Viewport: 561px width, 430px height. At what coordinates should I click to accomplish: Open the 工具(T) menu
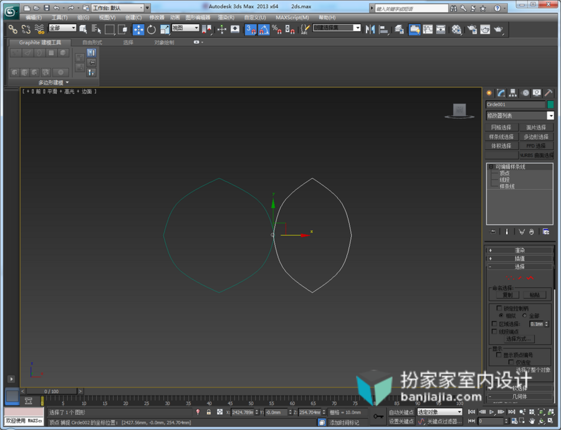coord(59,17)
